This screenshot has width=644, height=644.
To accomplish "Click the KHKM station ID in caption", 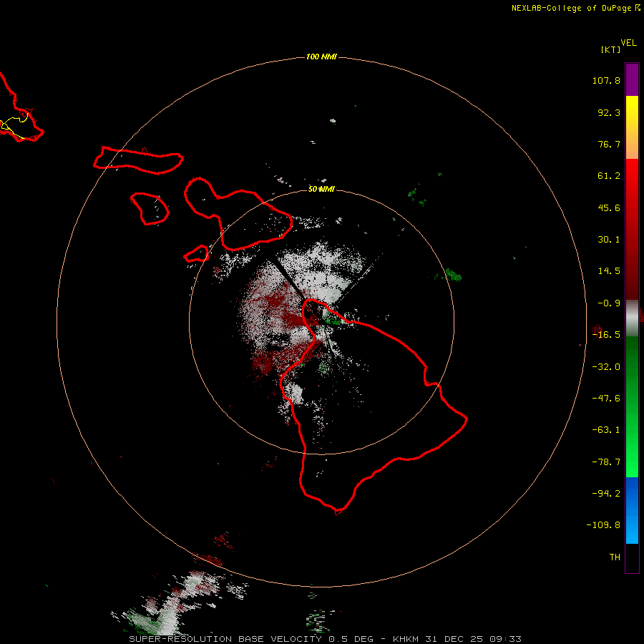I will 406,639.
